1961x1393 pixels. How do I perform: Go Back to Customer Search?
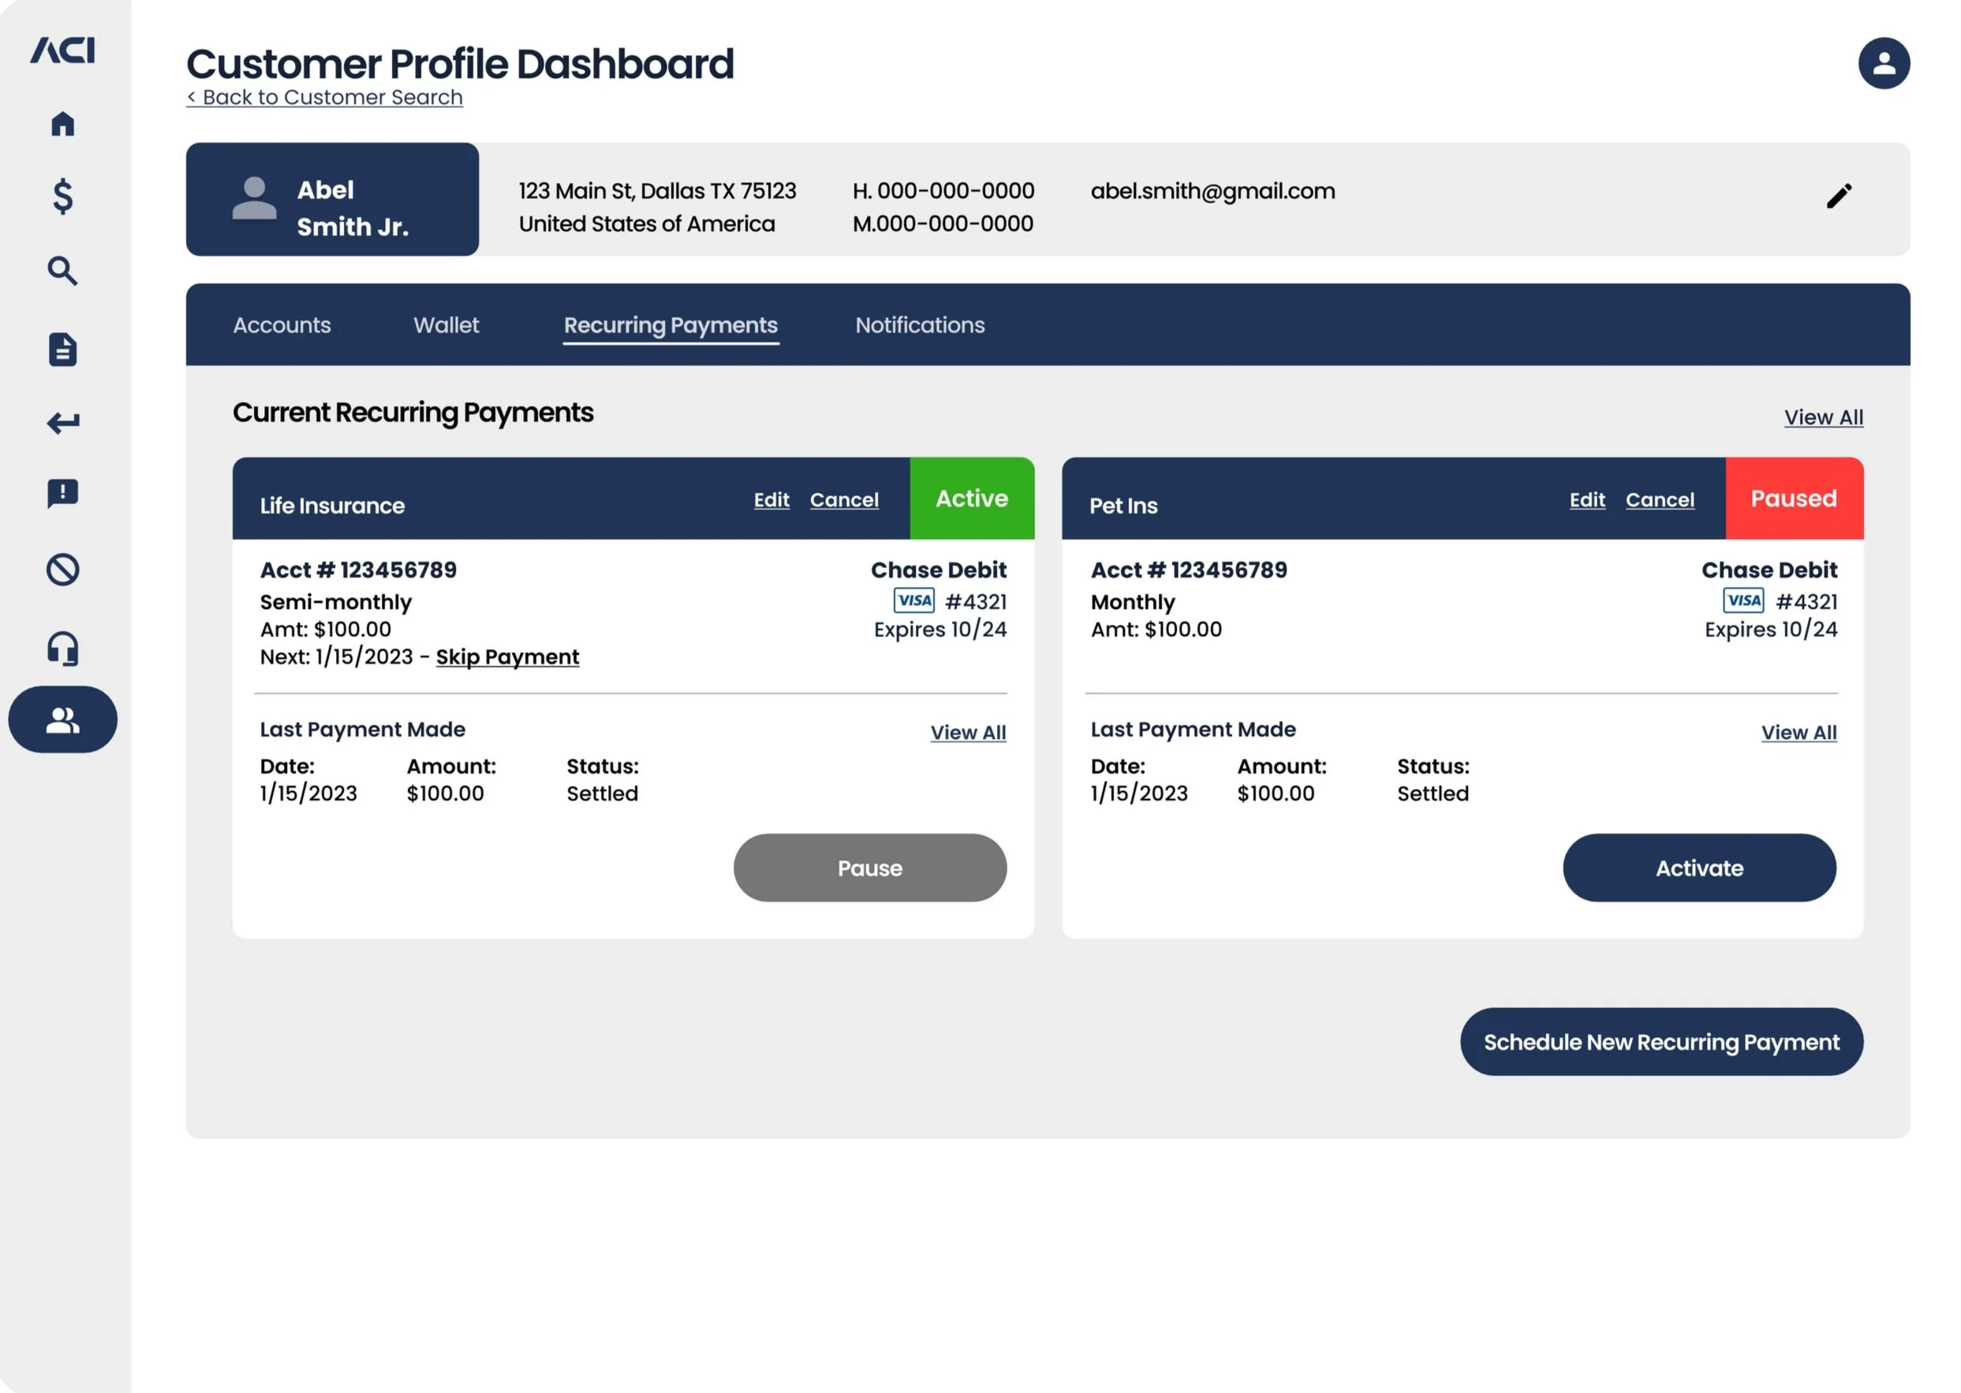point(324,98)
